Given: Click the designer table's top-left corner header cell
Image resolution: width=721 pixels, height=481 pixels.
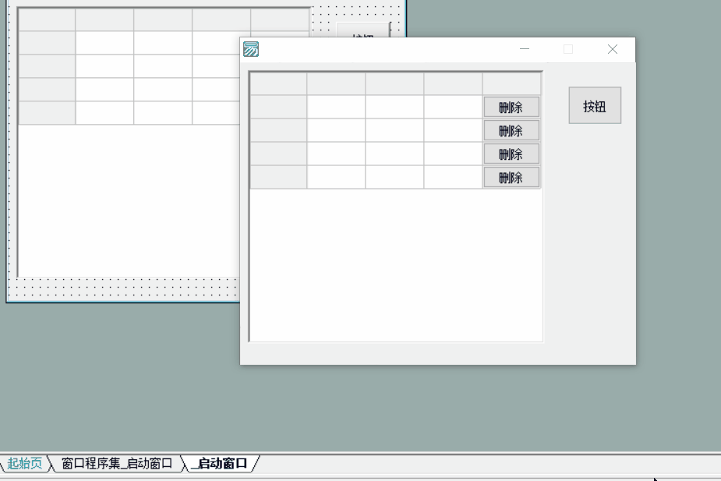Looking at the screenshot, I should coord(47,19).
